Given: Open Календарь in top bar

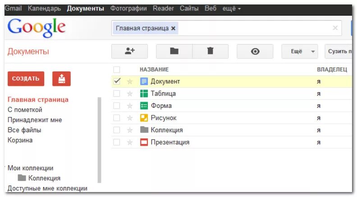Looking at the screenshot, I should click(x=44, y=9).
